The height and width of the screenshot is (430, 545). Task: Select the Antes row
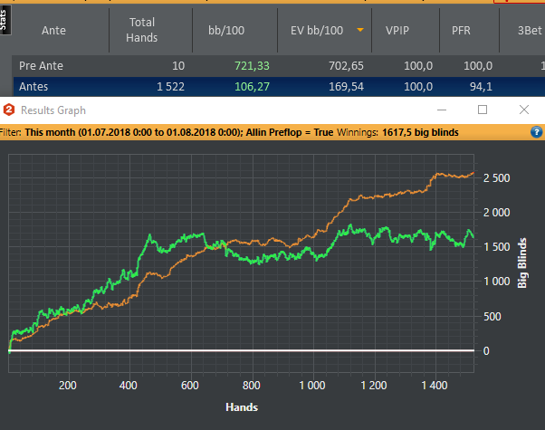(x=279, y=87)
